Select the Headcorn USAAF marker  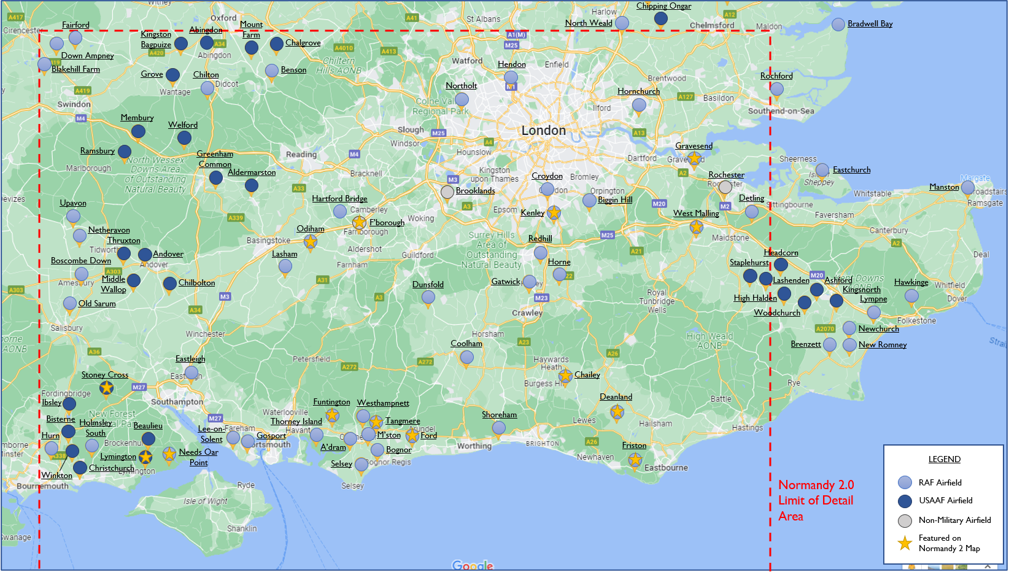781,265
